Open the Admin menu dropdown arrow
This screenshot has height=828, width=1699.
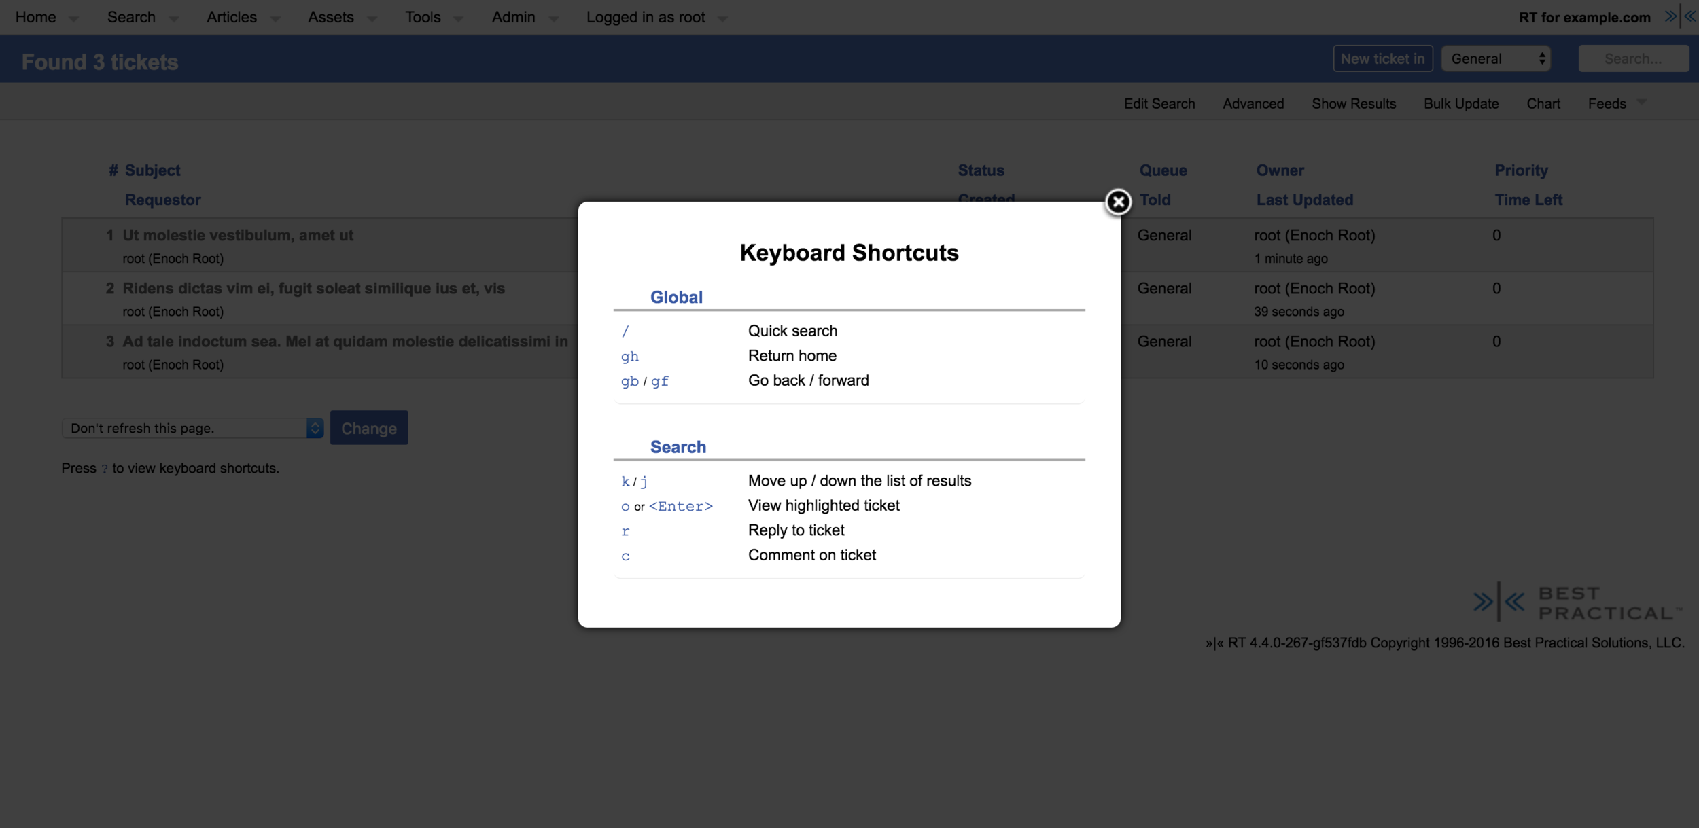pyautogui.click(x=553, y=18)
